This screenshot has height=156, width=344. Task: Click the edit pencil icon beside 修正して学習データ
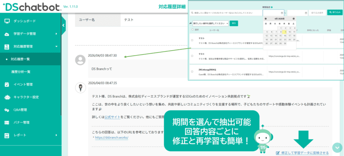tap(278, 153)
